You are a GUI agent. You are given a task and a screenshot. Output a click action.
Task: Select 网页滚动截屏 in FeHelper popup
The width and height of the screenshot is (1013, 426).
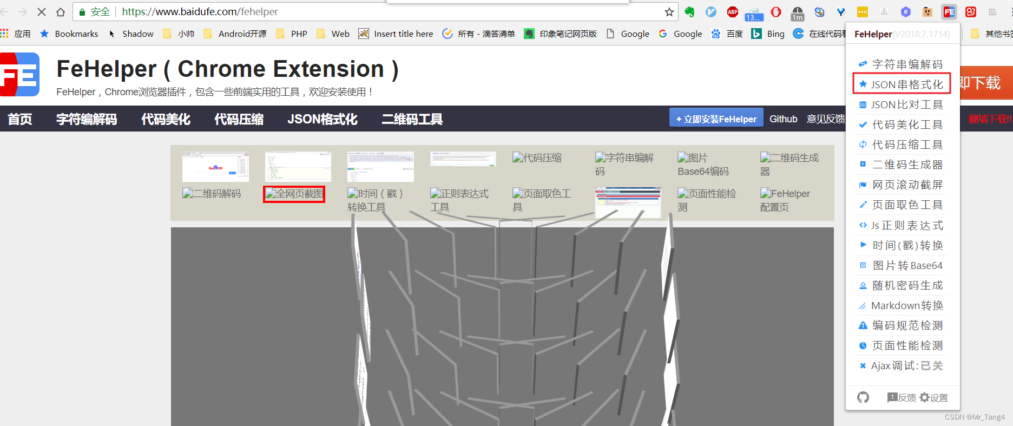pyautogui.click(x=900, y=185)
